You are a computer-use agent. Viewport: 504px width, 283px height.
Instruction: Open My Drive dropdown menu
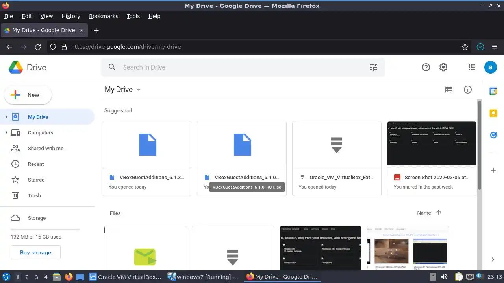pos(123,90)
